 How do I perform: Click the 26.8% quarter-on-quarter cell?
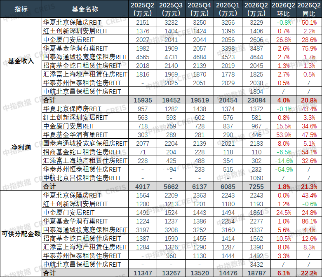pos(283,40)
